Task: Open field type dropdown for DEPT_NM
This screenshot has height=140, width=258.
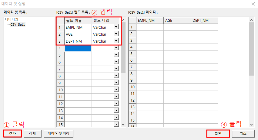Action: click(x=116, y=41)
